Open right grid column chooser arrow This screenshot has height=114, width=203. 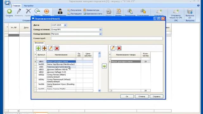tap(110, 54)
